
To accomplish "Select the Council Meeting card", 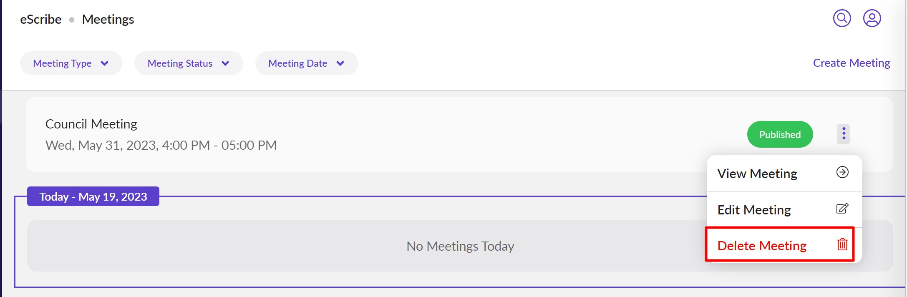I will tap(292, 134).
